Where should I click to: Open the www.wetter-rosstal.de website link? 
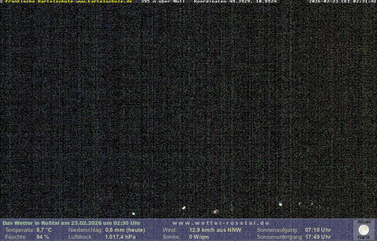click(221, 223)
